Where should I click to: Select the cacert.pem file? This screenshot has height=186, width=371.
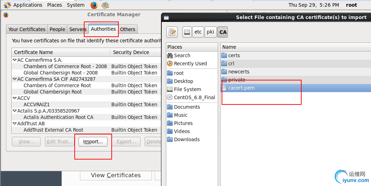click(296, 88)
